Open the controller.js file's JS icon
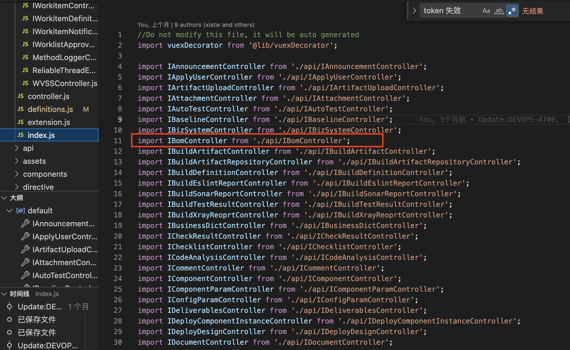This screenshot has height=350, width=570. click(20, 96)
